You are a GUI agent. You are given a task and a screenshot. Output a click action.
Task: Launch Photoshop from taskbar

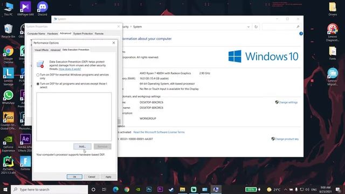(x=149, y=189)
